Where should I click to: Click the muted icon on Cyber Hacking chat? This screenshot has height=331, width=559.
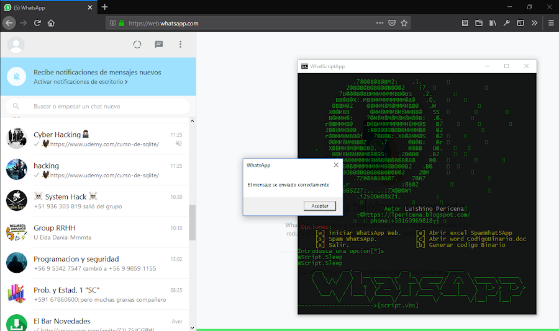click(179, 143)
